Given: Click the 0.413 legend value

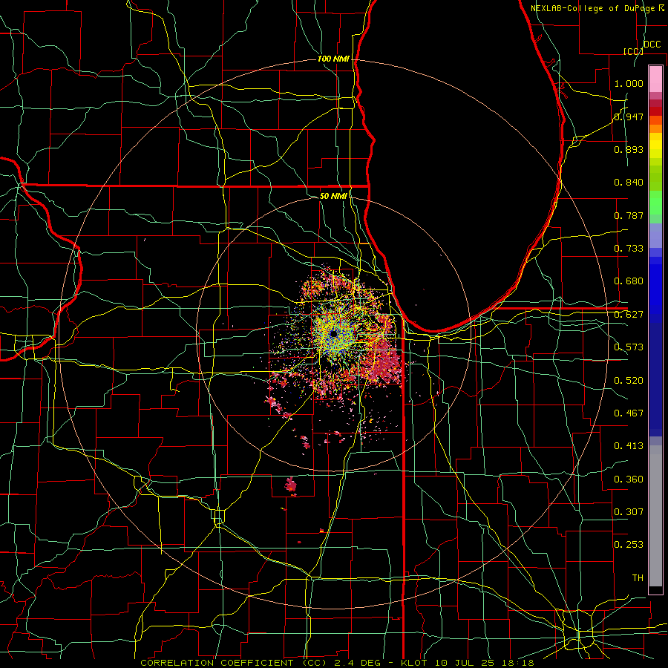Looking at the screenshot, I should 629,446.
